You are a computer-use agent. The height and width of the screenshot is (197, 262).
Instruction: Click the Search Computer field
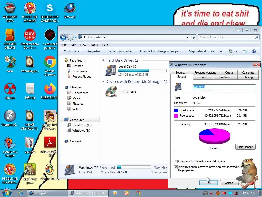[x=228, y=37]
